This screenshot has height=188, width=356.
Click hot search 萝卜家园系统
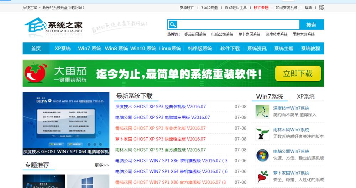pos(249,34)
